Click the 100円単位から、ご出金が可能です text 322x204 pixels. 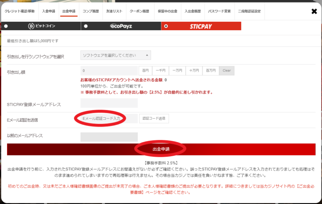coord(112,86)
